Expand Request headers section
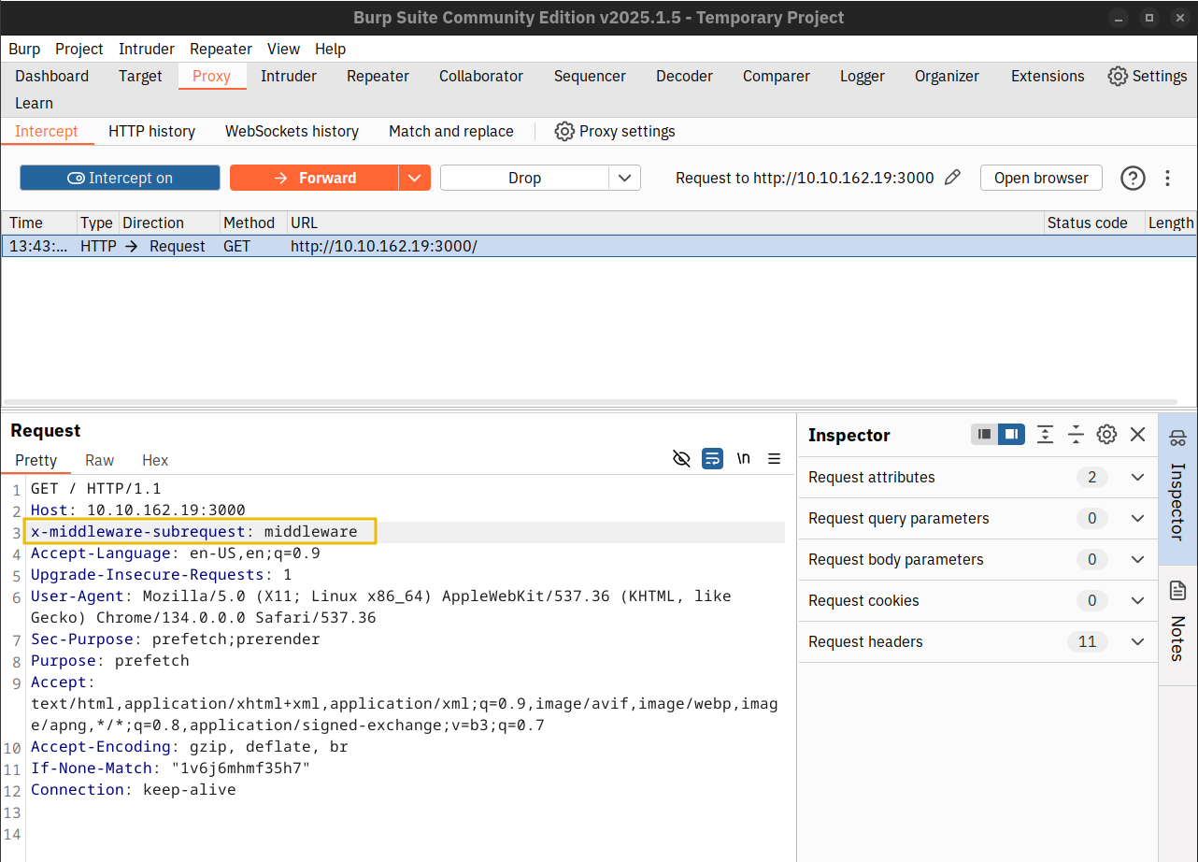This screenshot has height=862, width=1198. pos(978,641)
